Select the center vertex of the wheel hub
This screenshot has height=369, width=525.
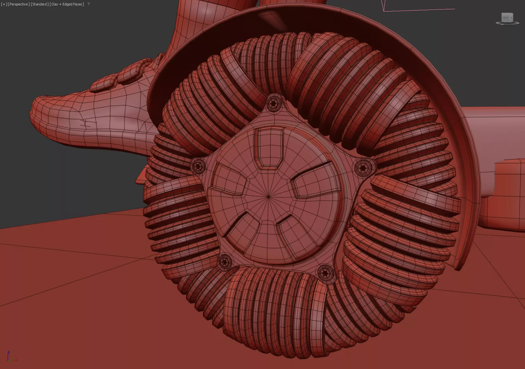click(x=268, y=196)
